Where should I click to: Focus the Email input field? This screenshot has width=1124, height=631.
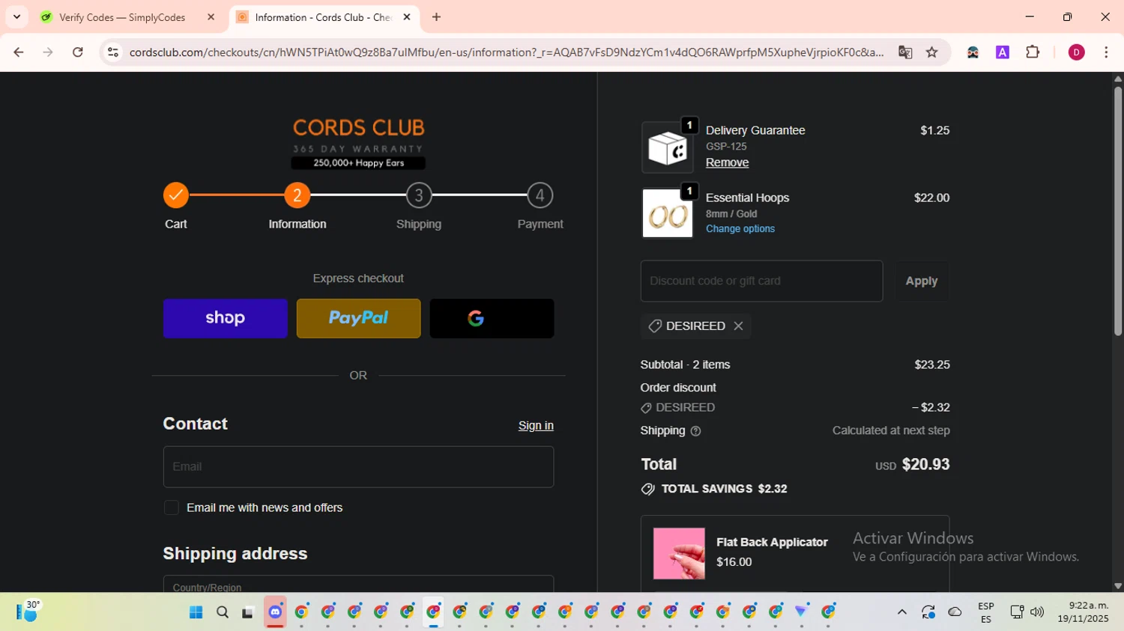coord(359,467)
